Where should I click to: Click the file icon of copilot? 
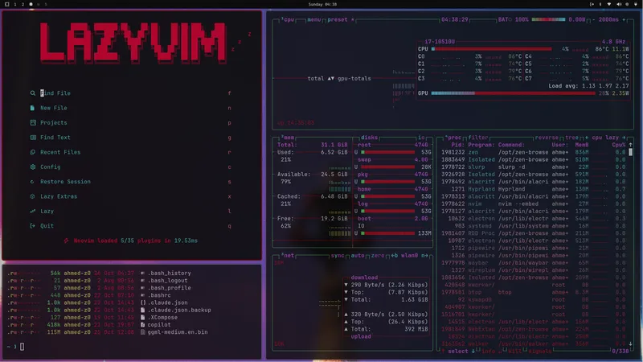143,325
